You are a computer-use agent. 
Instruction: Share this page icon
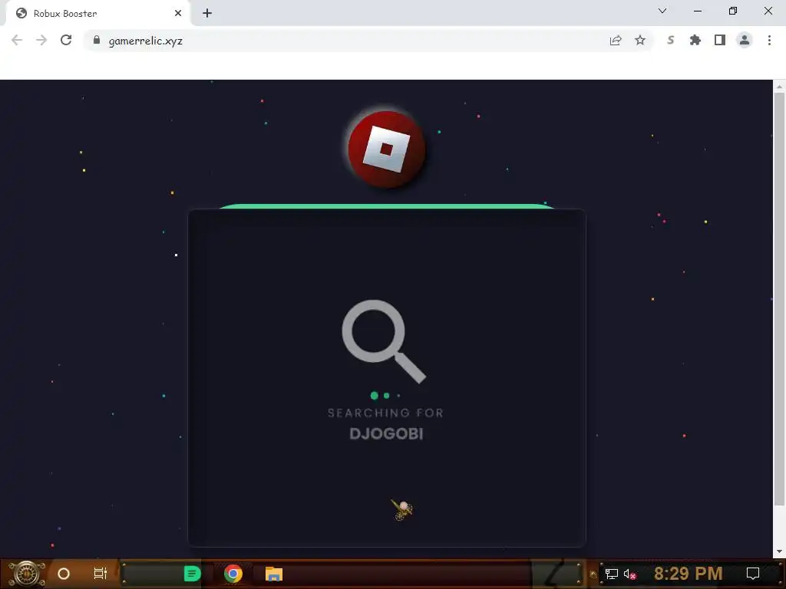[616, 40]
